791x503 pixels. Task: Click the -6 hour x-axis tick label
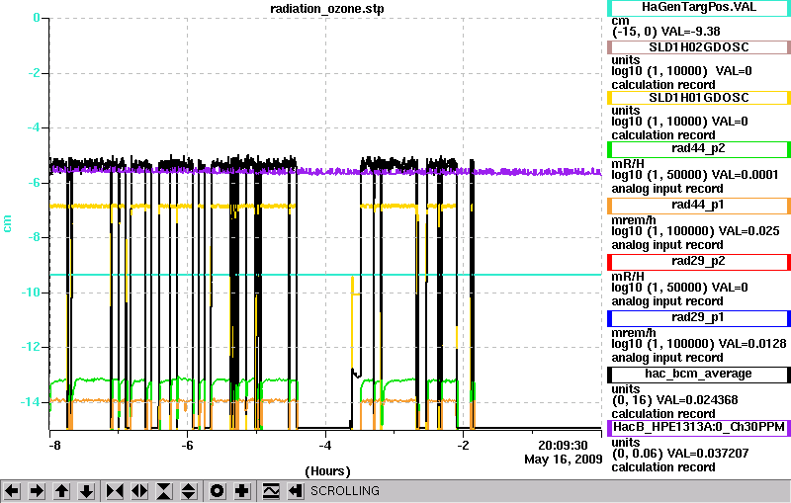pyautogui.click(x=187, y=446)
